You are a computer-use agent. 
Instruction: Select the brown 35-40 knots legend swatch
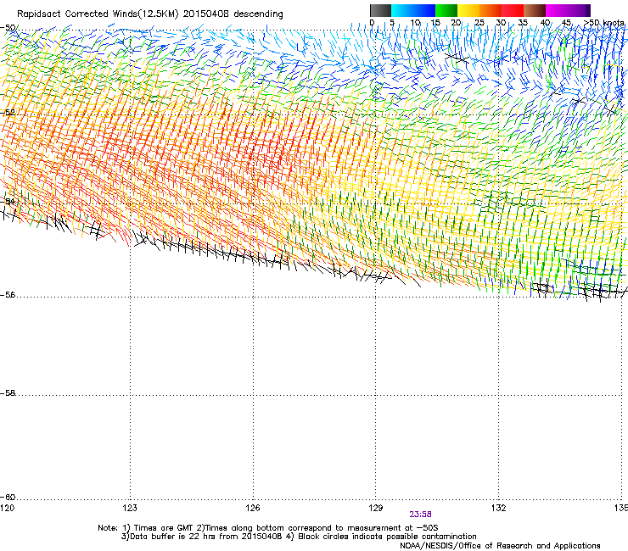click(x=535, y=10)
